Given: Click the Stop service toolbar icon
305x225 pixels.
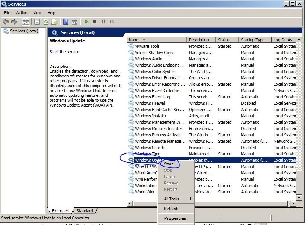Looking at the screenshot, I should [95, 22].
